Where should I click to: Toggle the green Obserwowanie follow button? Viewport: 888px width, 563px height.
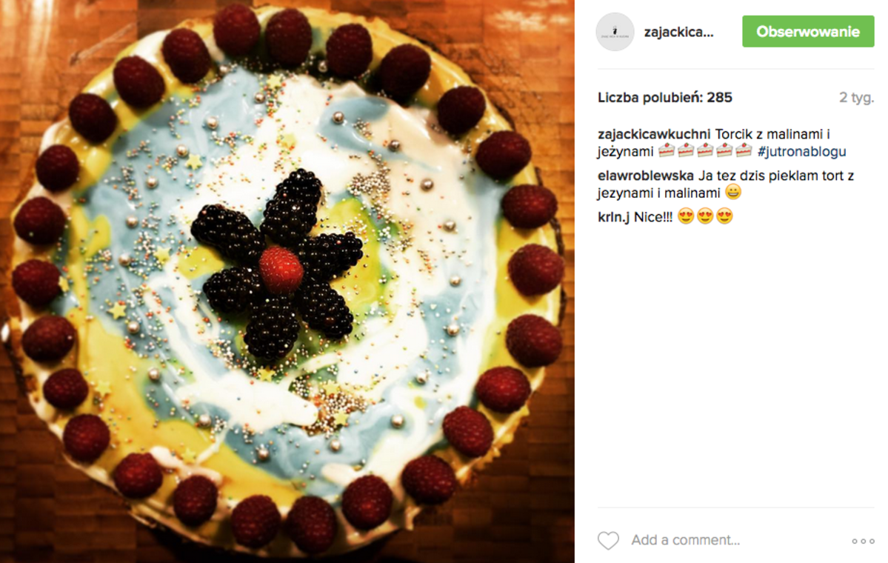point(808,32)
